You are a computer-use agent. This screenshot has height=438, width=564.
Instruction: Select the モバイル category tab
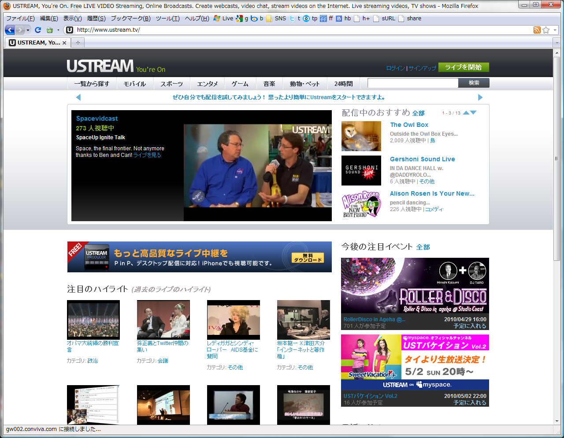134,84
